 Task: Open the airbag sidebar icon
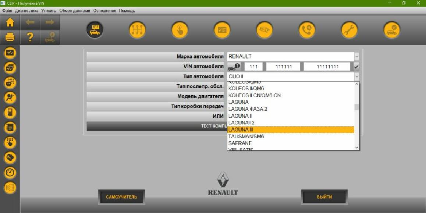[x=10, y=97]
